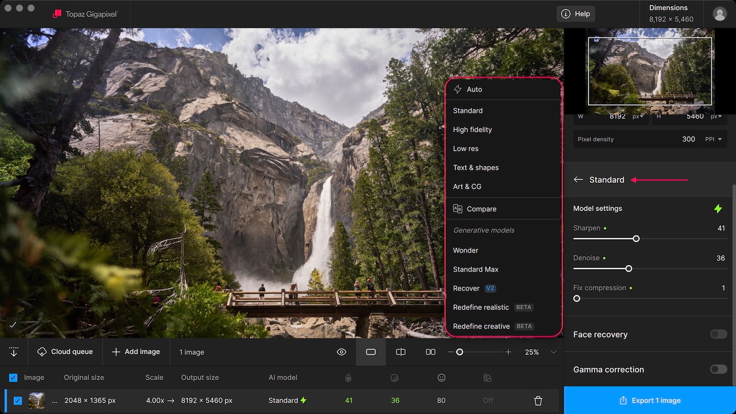Image resolution: width=736 pixels, height=414 pixels.
Task: Click the 4.00x scale value in the row
Action: coord(155,401)
